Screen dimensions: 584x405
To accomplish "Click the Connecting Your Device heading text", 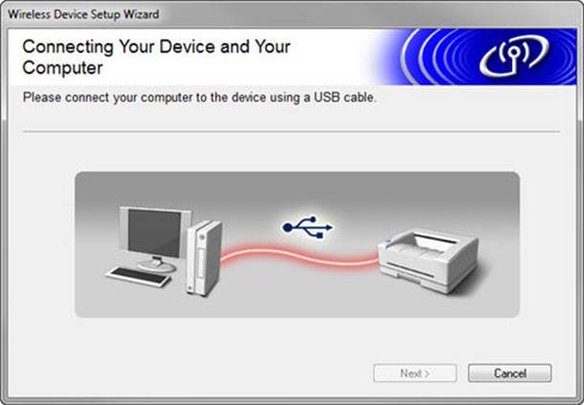I will [x=156, y=57].
